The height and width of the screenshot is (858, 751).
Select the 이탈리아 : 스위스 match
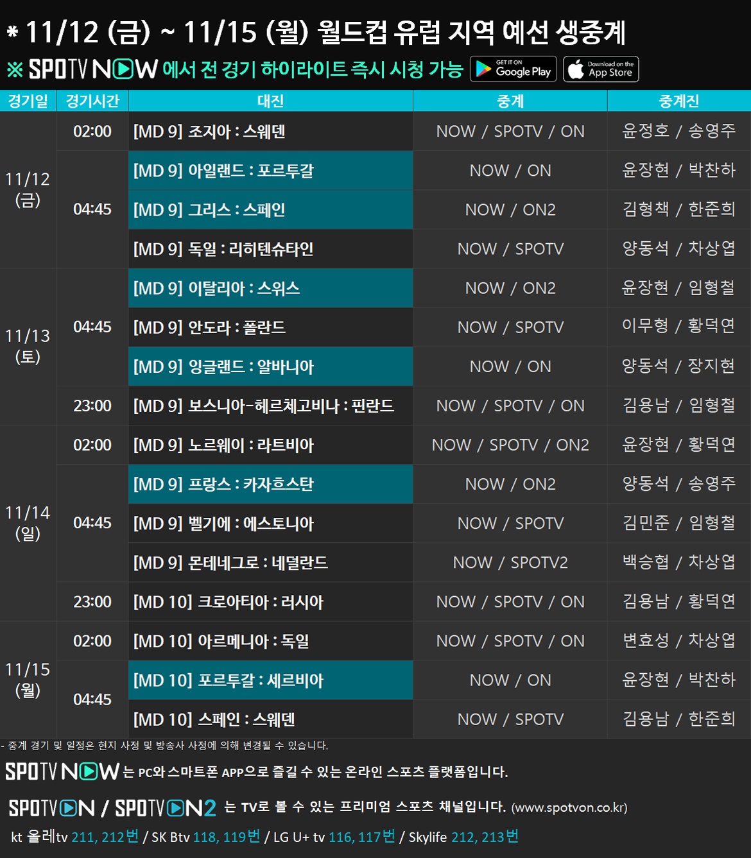[x=270, y=288]
